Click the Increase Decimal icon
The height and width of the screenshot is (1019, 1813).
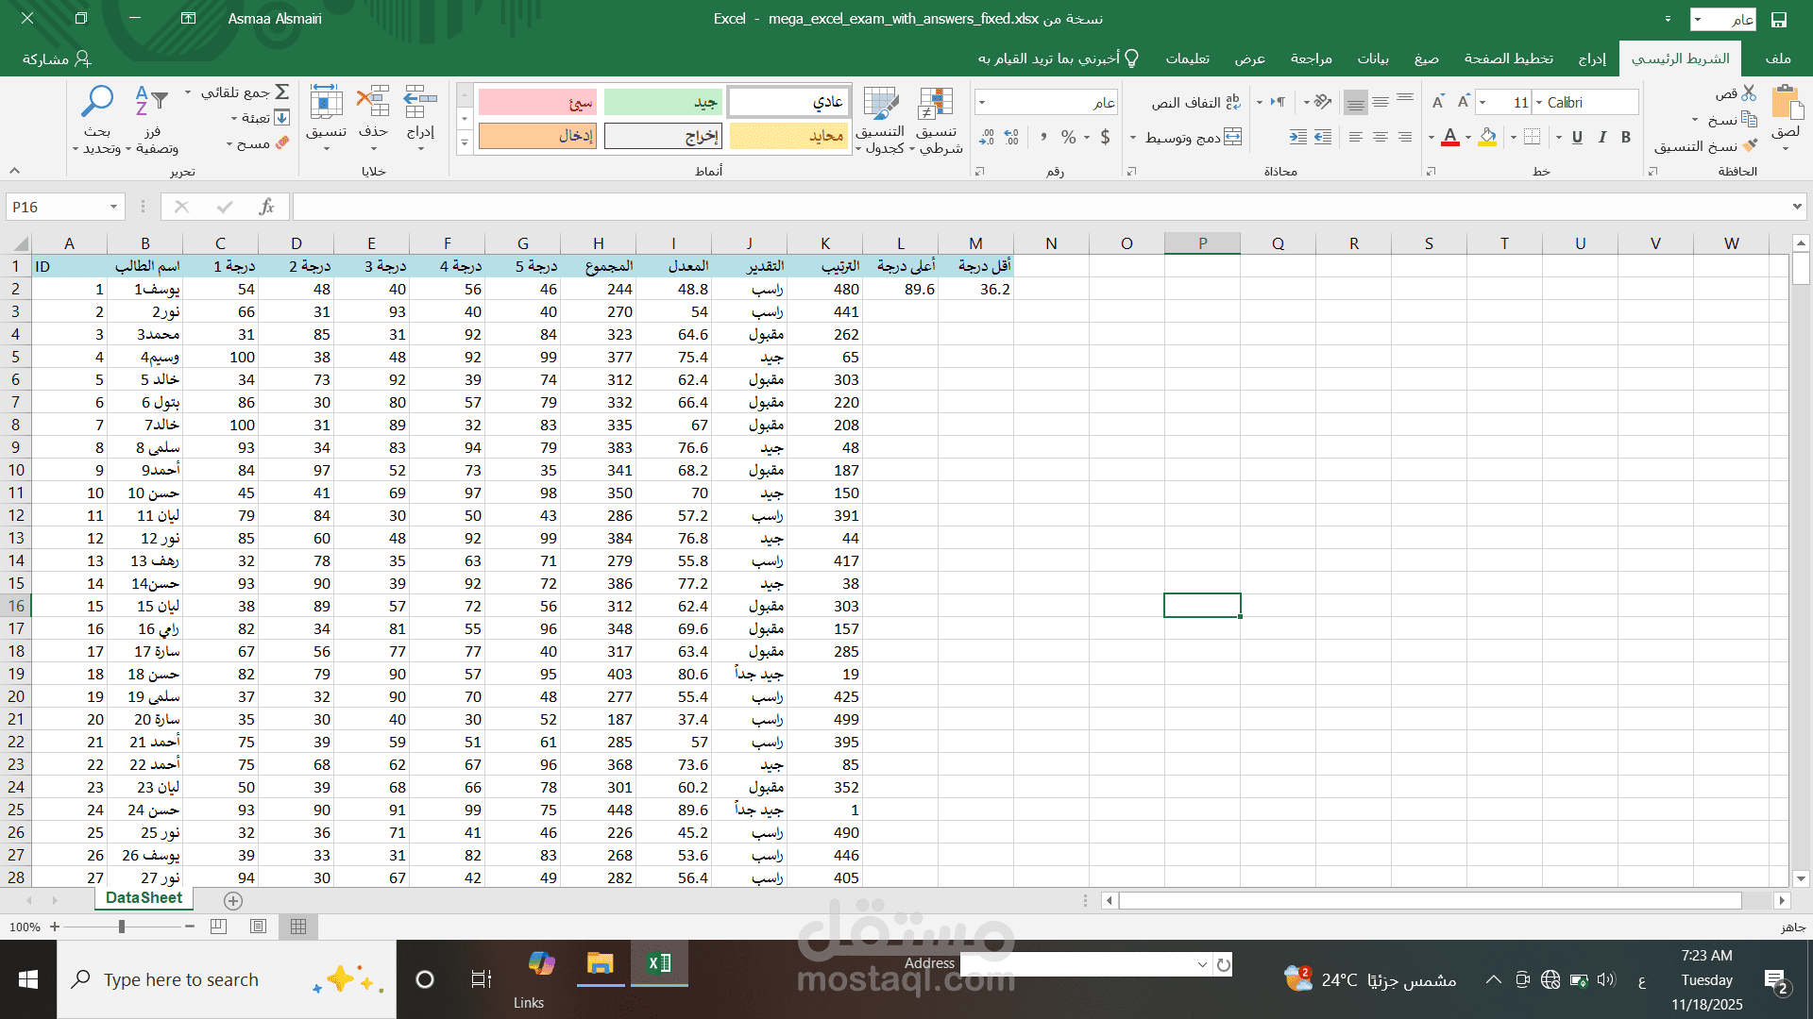point(1011,137)
